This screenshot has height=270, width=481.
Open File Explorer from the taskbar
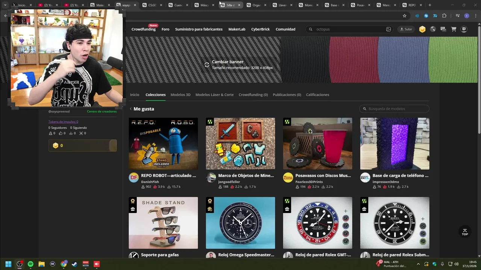41,264
